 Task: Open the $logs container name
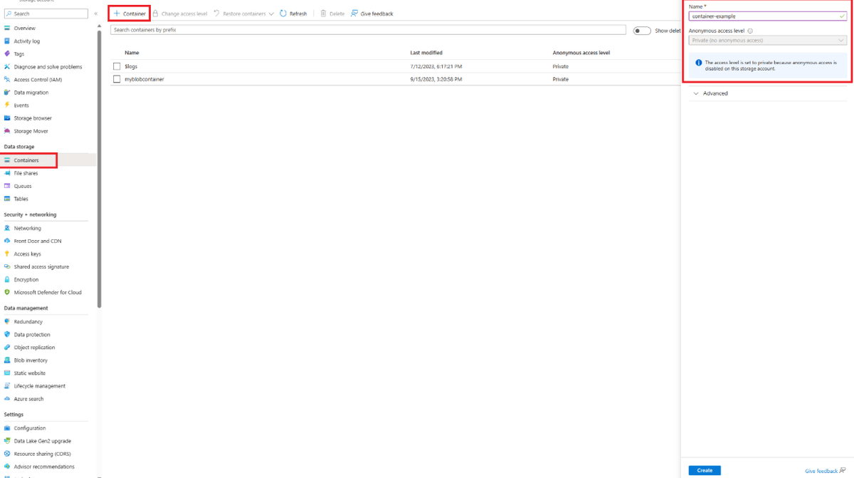click(131, 66)
